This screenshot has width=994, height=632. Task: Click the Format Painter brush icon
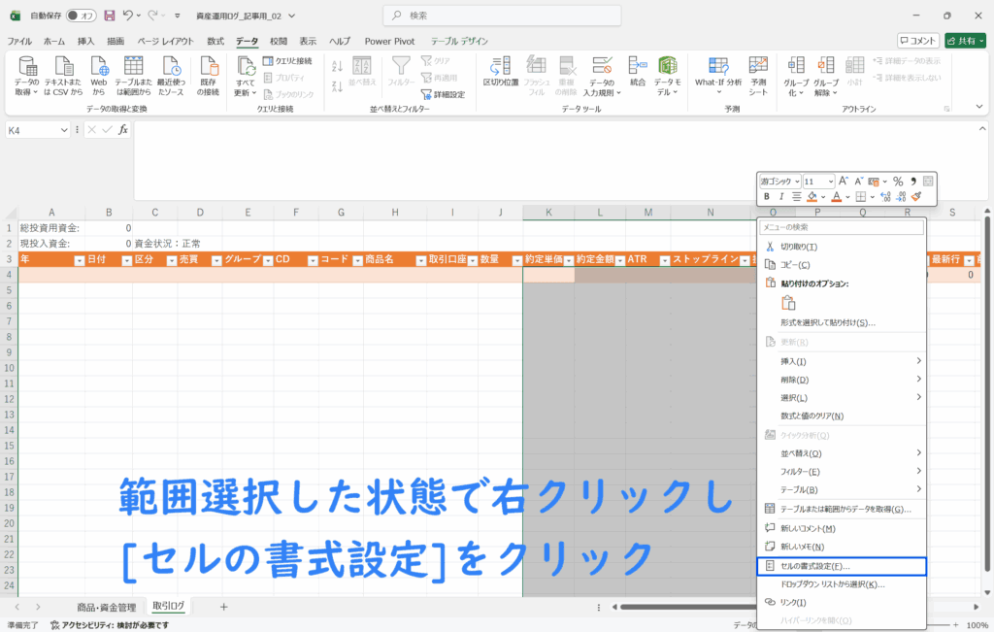click(x=916, y=196)
